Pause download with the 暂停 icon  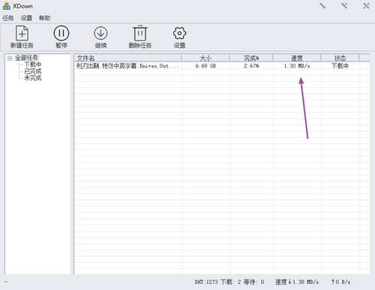click(61, 33)
